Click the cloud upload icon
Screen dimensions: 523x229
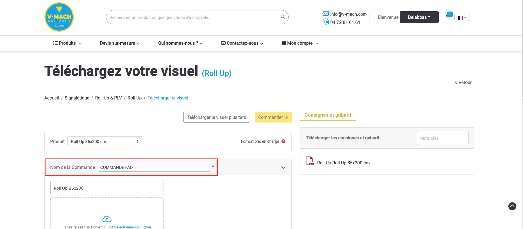[x=107, y=219]
